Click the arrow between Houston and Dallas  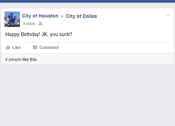pos(62,16)
